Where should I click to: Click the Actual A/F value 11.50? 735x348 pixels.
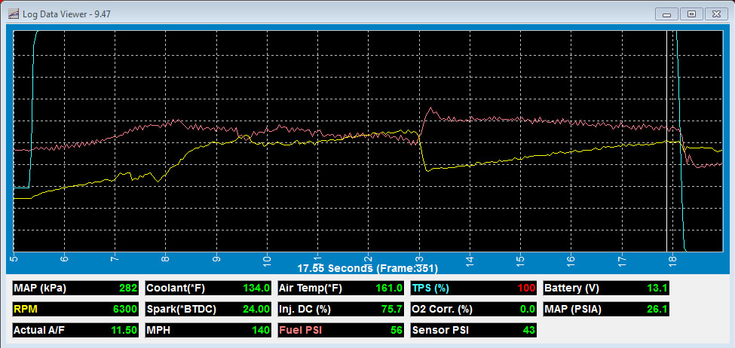click(124, 330)
